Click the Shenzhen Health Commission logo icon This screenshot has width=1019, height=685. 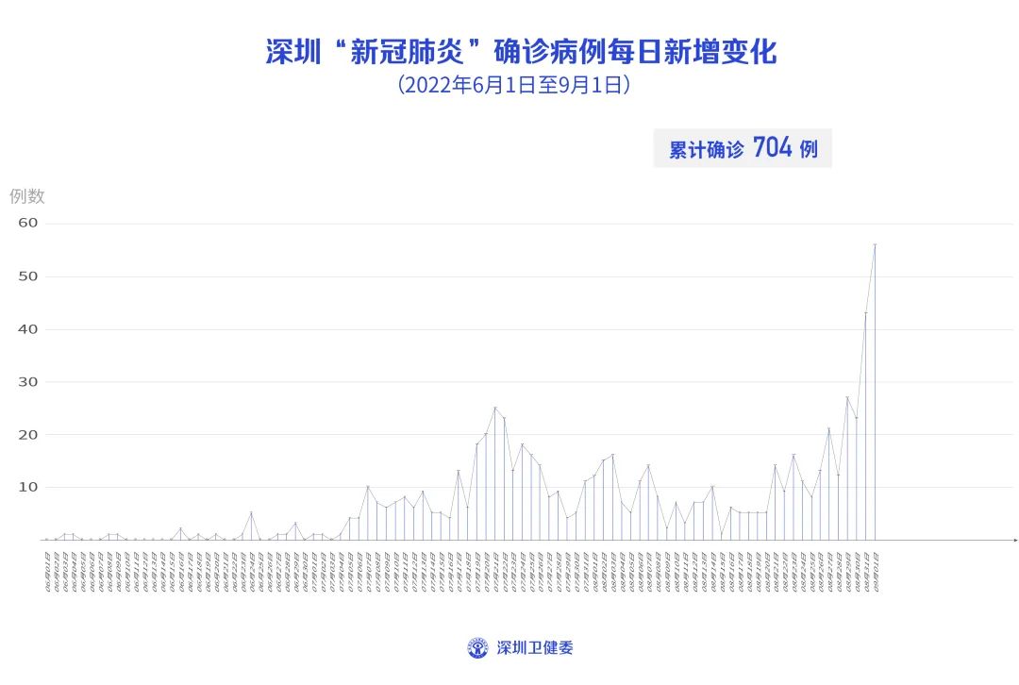coord(478,648)
